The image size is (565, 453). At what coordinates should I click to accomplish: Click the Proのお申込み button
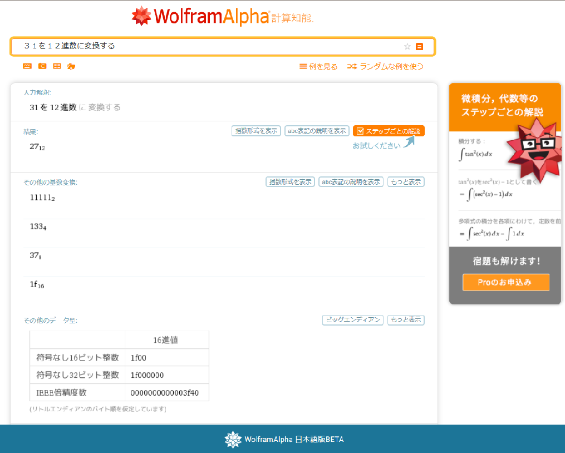pyautogui.click(x=505, y=282)
